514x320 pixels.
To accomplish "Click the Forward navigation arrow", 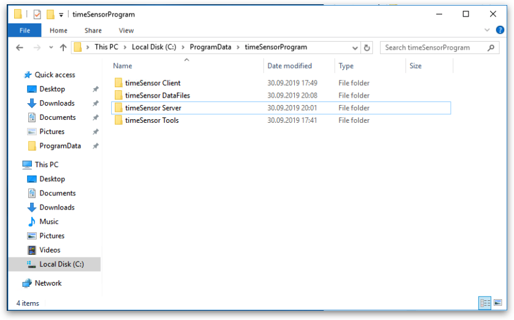I will (37, 47).
